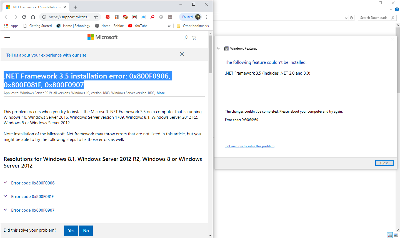Click browser scrollbar down arrow
400x238 pixels.
tap(210, 236)
